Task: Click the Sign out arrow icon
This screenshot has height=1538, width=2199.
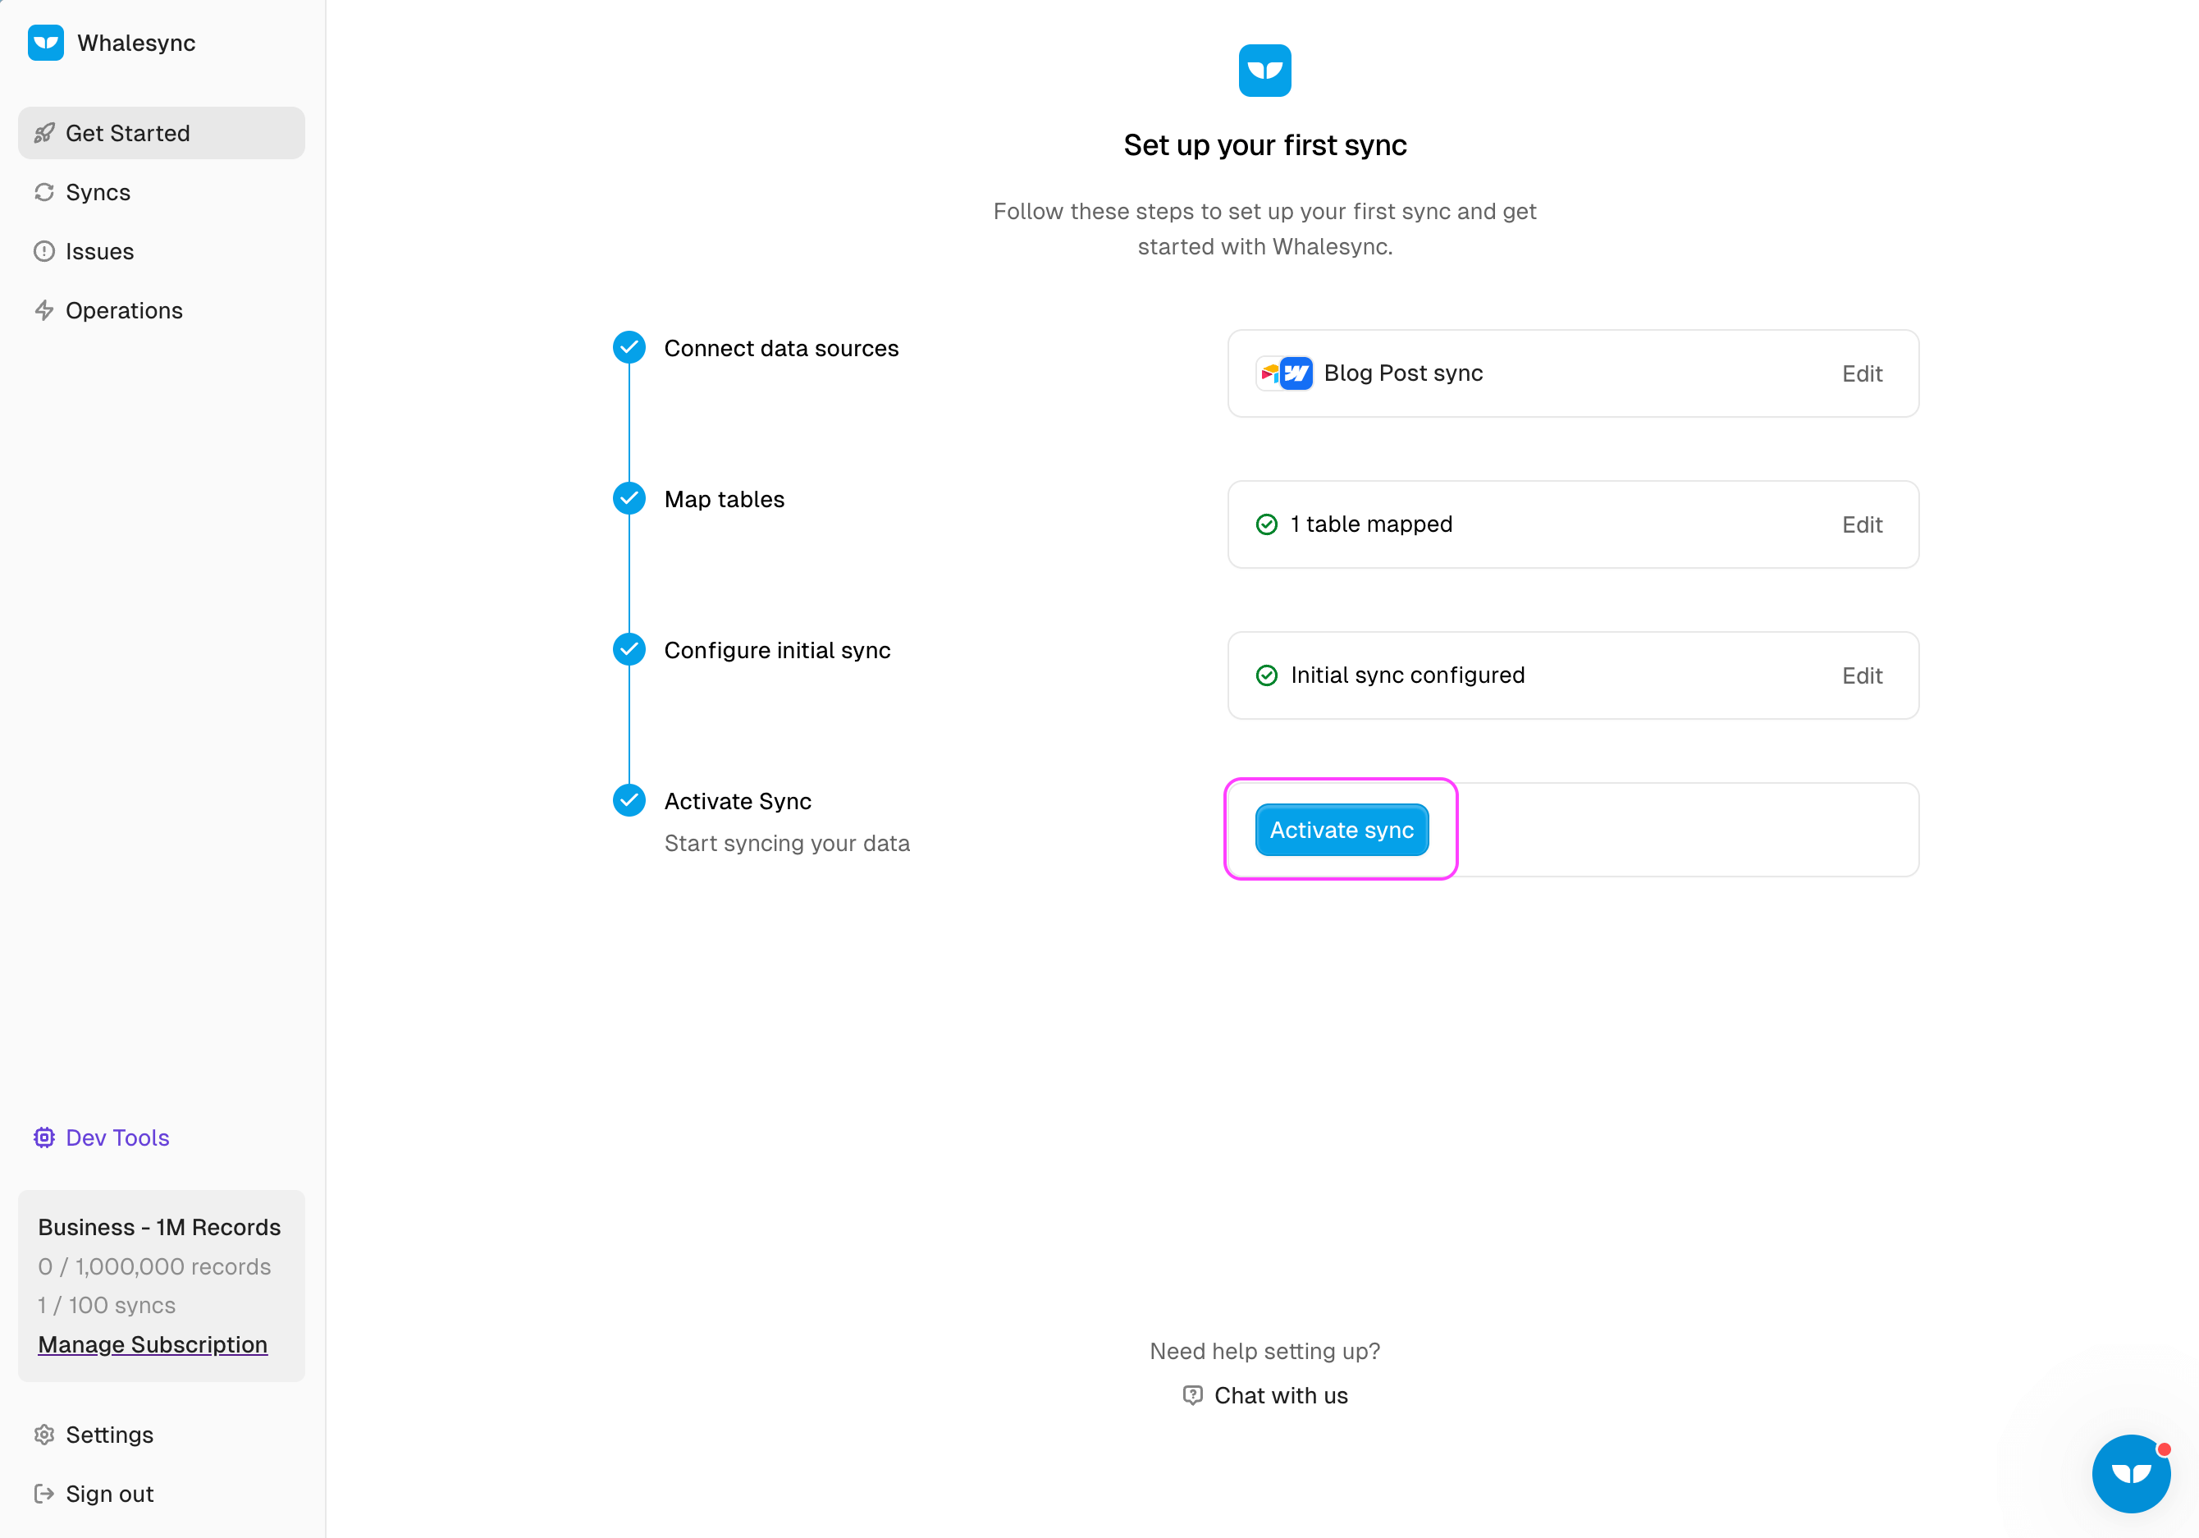Action: [x=44, y=1494]
